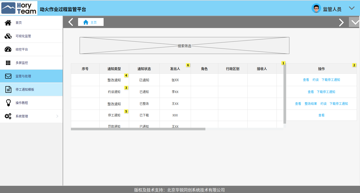Click the 序号 column header
Image resolution: width=360 pixels, height=193 pixels.
click(x=85, y=69)
